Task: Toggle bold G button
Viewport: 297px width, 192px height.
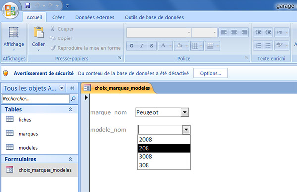Action: [132, 46]
